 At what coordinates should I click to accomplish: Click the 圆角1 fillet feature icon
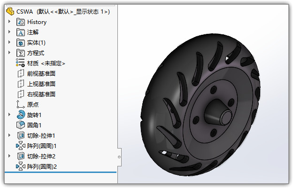(21, 125)
